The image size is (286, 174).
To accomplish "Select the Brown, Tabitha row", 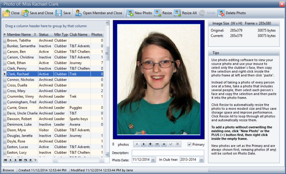I will pos(54,40).
